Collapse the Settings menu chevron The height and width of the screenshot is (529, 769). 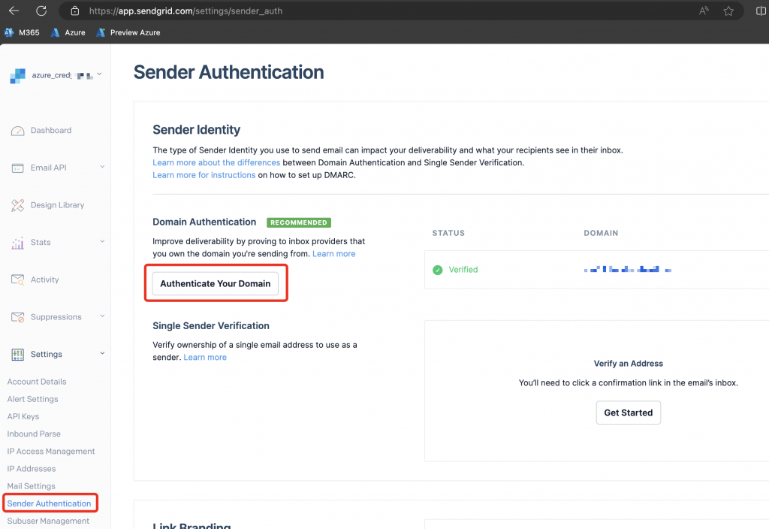[102, 353]
